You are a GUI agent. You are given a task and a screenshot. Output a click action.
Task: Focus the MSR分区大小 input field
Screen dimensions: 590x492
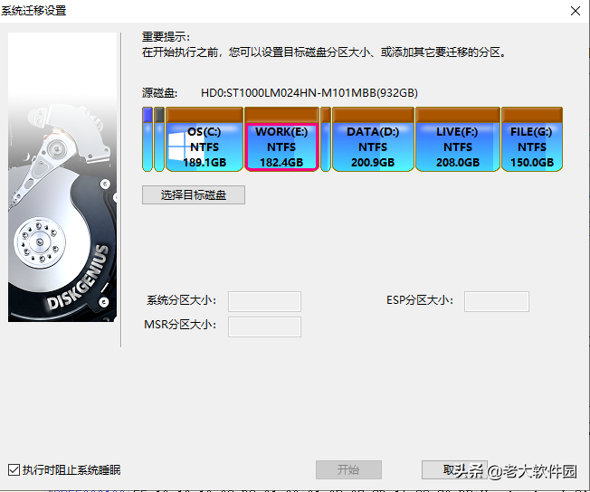pos(264,326)
